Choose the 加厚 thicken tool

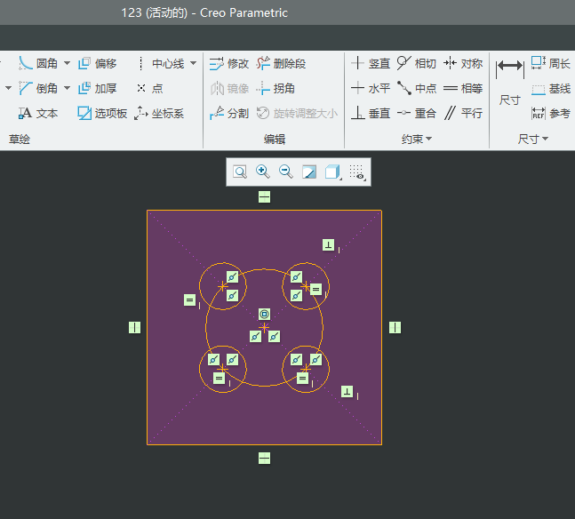[97, 88]
